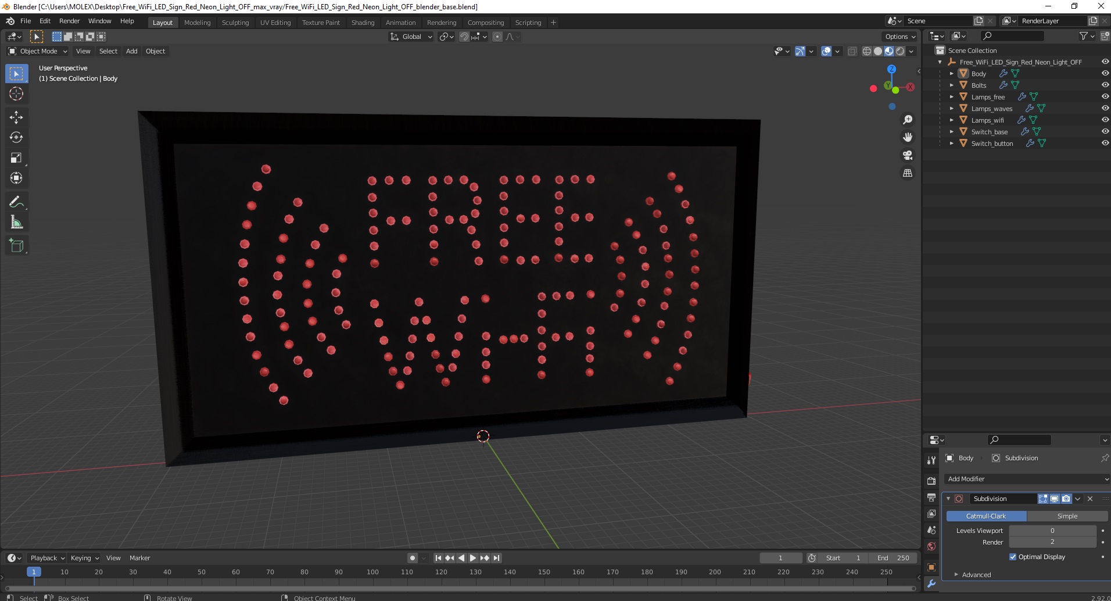Image resolution: width=1111 pixels, height=601 pixels.
Task: Switch to the UV Editing workspace tab
Action: 275,23
